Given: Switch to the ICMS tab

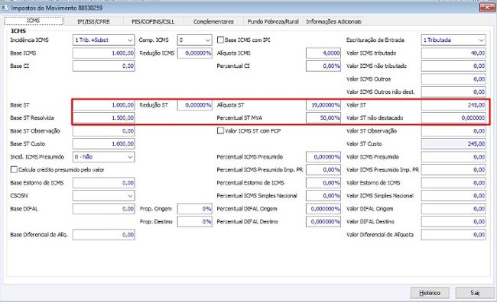Looking at the screenshot, I should pyautogui.click(x=34, y=21).
